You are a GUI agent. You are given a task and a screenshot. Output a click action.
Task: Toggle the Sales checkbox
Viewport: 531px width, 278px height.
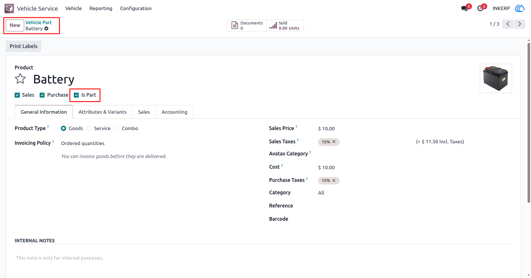17,95
